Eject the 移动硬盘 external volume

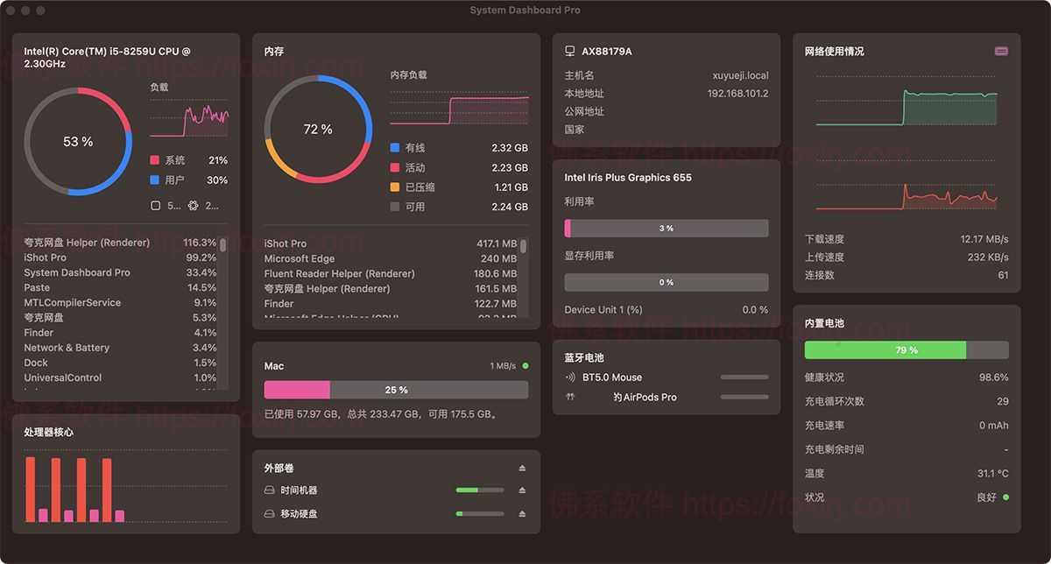pyautogui.click(x=523, y=514)
